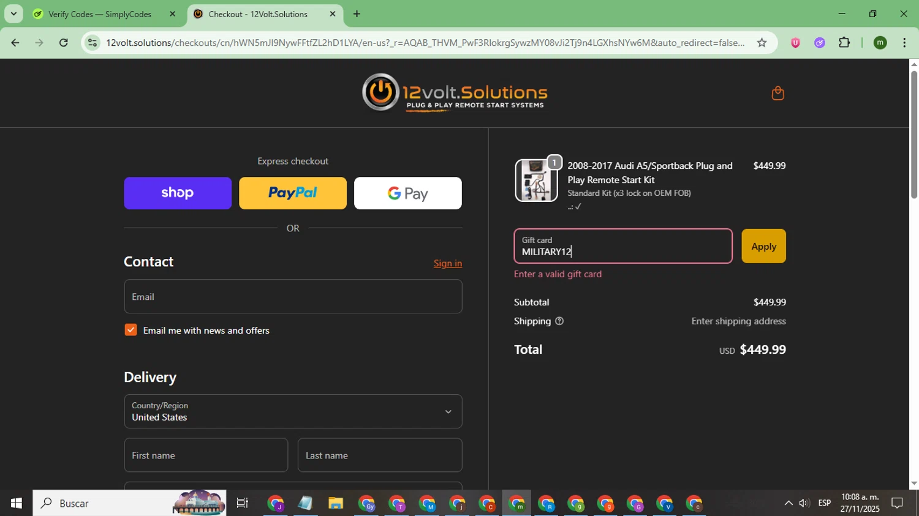The width and height of the screenshot is (919, 516).
Task: Switch the ESP keyboard language
Action: [x=825, y=503]
